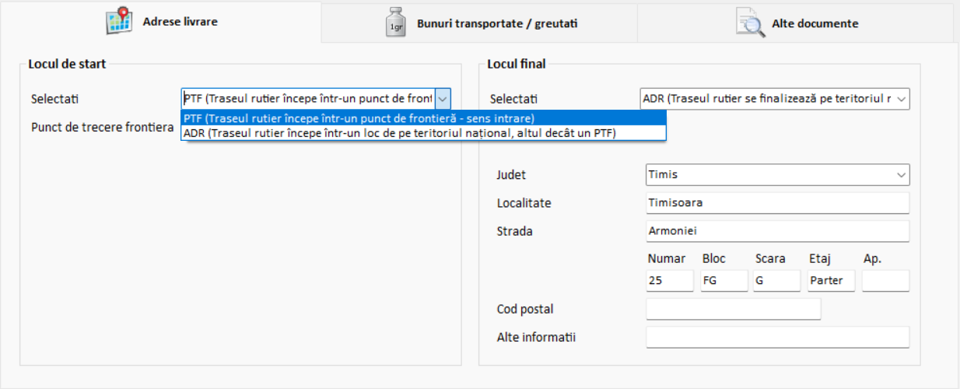This screenshot has height=389, width=960.
Task: Open the Adrese livrare tab
Action: tap(161, 22)
